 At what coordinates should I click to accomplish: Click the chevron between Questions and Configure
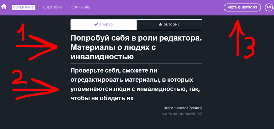pos(66,7)
